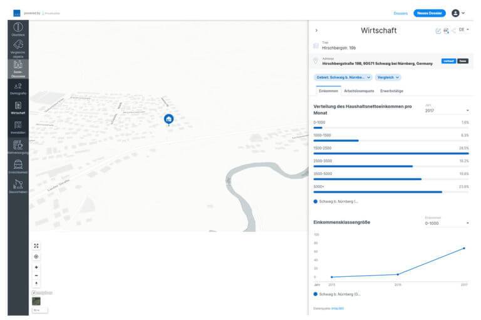Switch to the Erwerbstätige tab
481x320 pixels.
click(391, 91)
